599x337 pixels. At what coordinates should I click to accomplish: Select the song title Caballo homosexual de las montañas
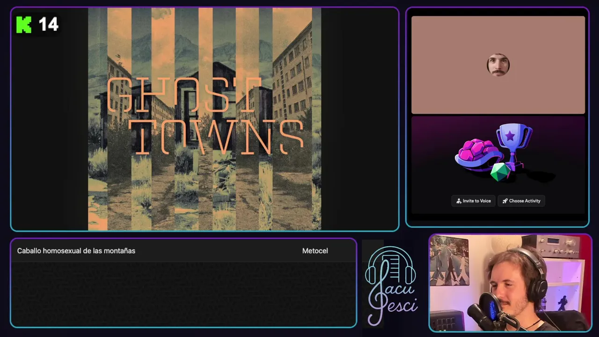point(76,251)
